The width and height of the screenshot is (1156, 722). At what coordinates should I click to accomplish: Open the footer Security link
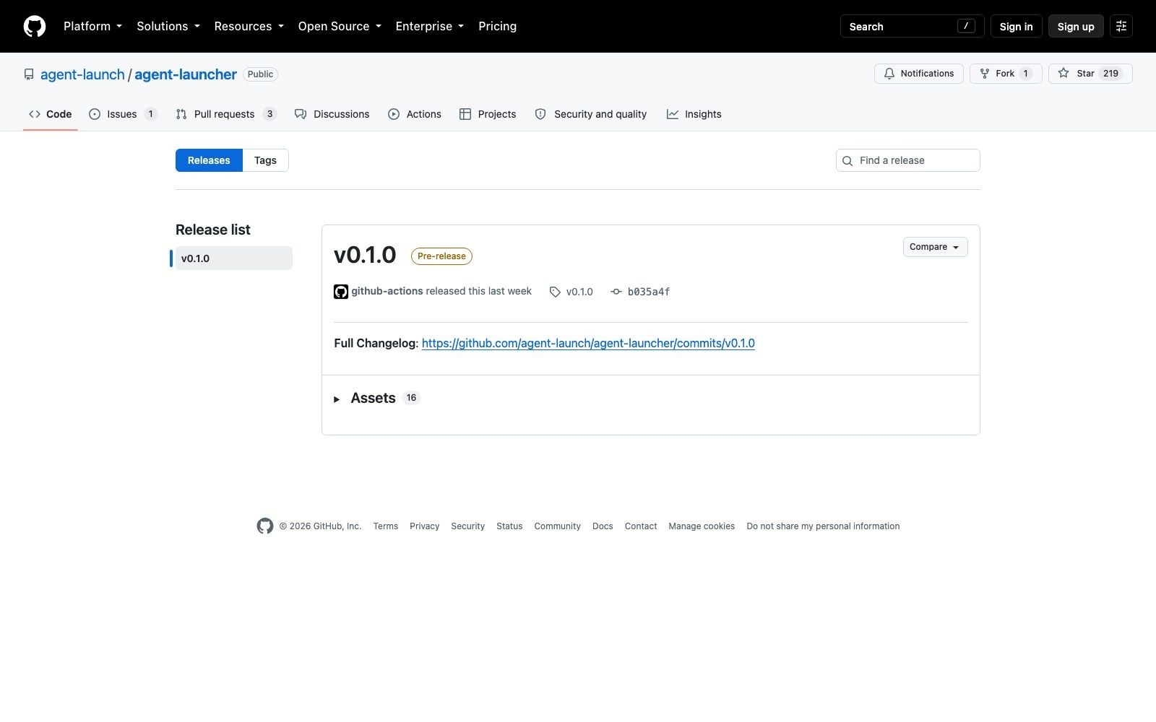pos(468,526)
